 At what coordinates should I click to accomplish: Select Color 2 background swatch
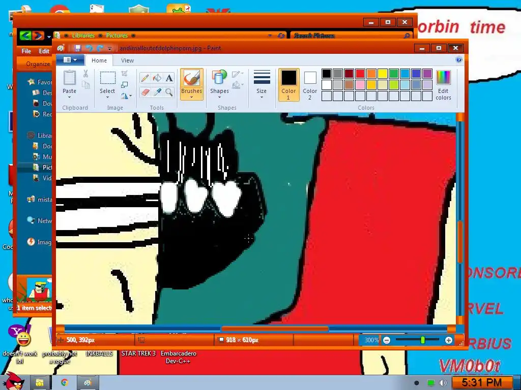click(x=310, y=85)
